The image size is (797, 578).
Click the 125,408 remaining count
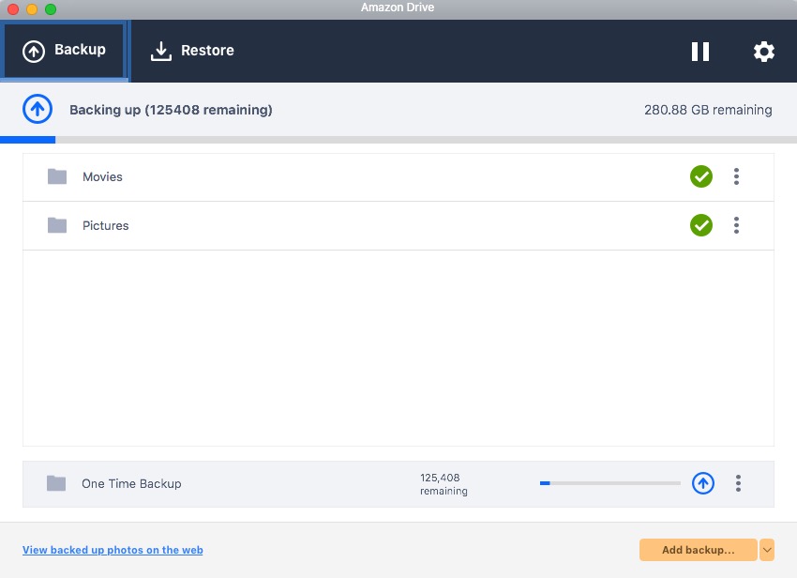pos(444,484)
